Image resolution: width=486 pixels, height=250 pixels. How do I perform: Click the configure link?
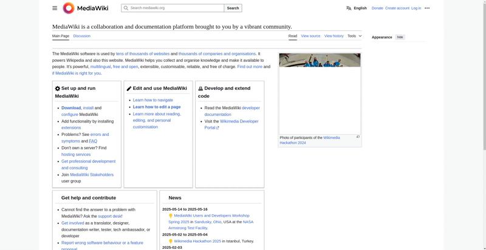pyautogui.click(x=70, y=115)
